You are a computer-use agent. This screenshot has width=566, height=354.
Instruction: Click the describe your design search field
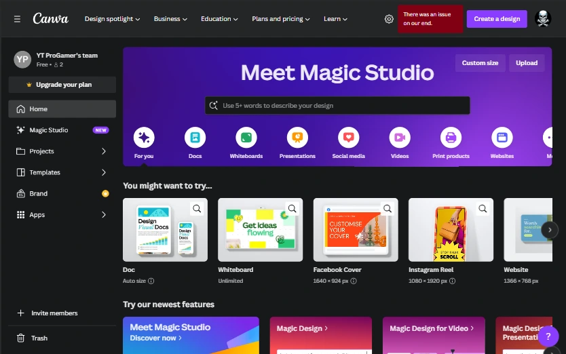[x=337, y=105]
